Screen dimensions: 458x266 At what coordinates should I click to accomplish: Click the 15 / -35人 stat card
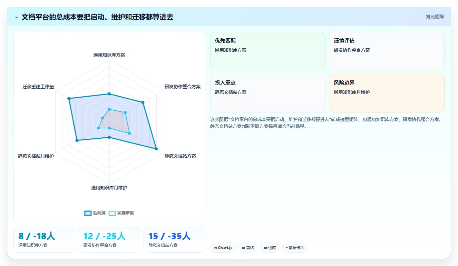(x=174, y=239)
